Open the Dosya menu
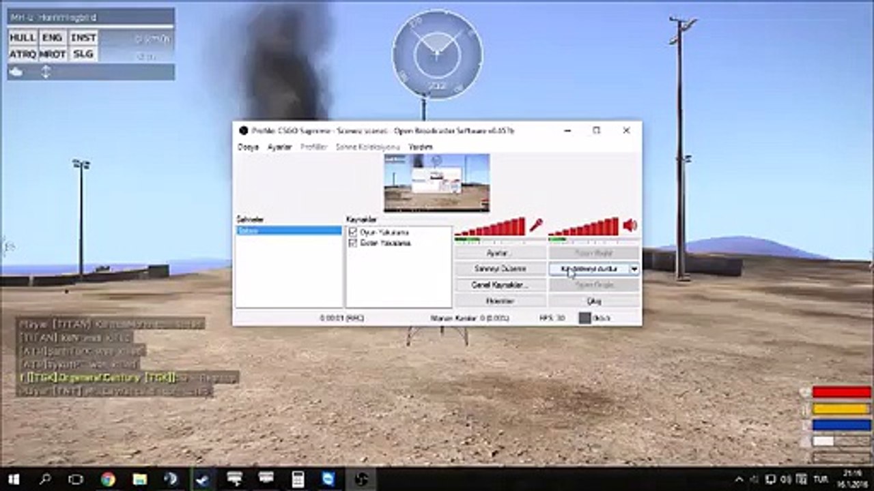Screen dimensions: 874x491 [x=248, y=147]
